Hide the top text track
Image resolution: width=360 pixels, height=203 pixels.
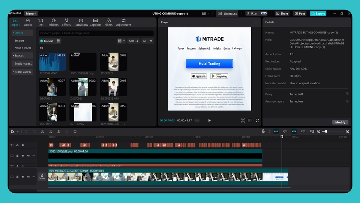23,145
